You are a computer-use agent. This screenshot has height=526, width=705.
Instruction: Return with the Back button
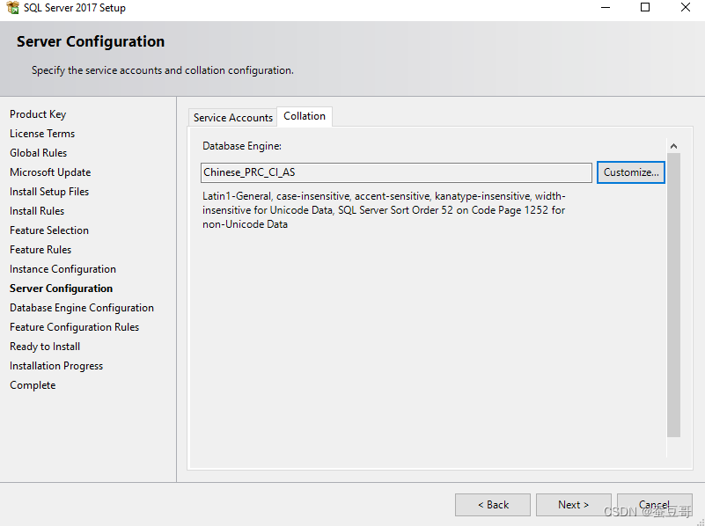pos(493,505)
